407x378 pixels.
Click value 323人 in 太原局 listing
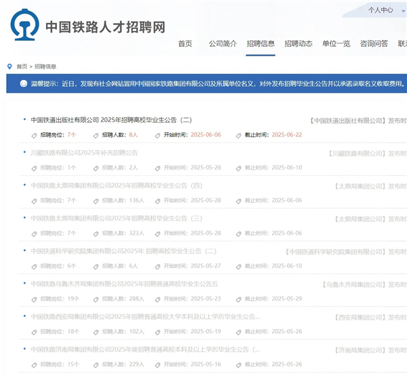click(136, 233)
